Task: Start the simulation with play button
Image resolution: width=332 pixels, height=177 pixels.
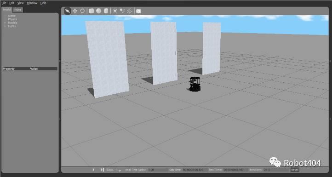Action: tap(93, 170)
